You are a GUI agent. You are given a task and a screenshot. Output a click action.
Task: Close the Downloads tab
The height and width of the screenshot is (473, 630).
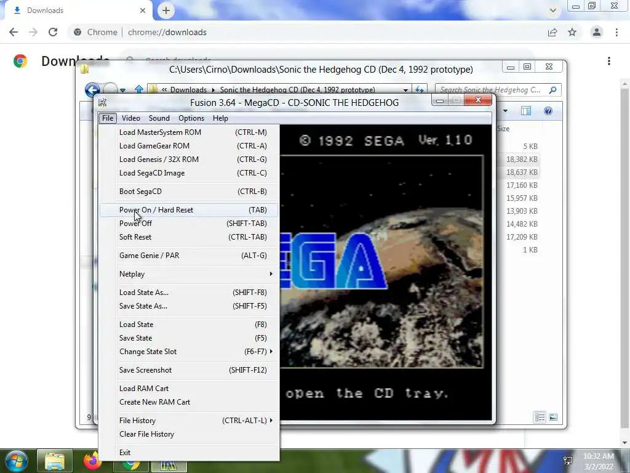click(x=143, y=10)
